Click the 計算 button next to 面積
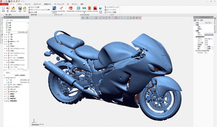The width and height of the screenshot is (217, 127). click(209, 47)
